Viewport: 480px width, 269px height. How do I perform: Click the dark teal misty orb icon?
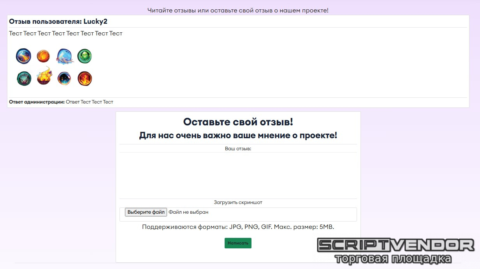(24, 78)
